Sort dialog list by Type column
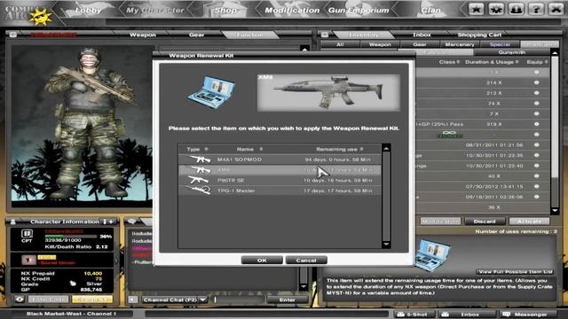Image resolution: width=568 pixels, height=319 pixels. 197,149
